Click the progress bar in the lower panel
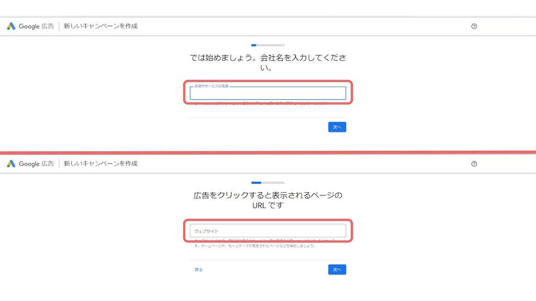This screenshot has height=301, width=536. click(x=268, y=182)
